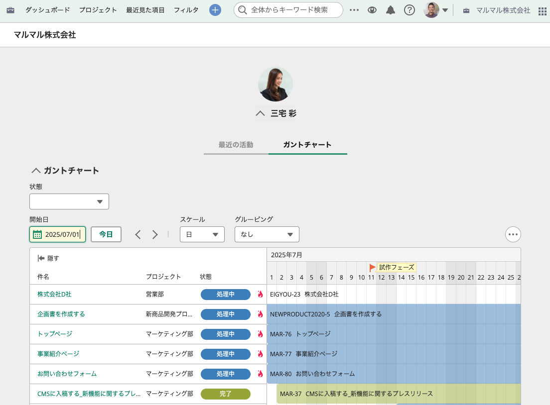This screenshot has height=405, width=550.
Task: Click the 完了 status badge for the CMS row
Action: pos(226,394)
